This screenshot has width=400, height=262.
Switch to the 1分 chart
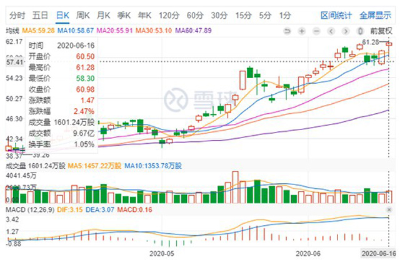pos(285,15)
